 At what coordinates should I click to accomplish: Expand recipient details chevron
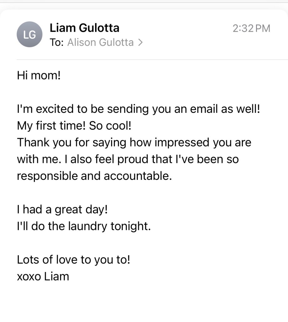140,42
